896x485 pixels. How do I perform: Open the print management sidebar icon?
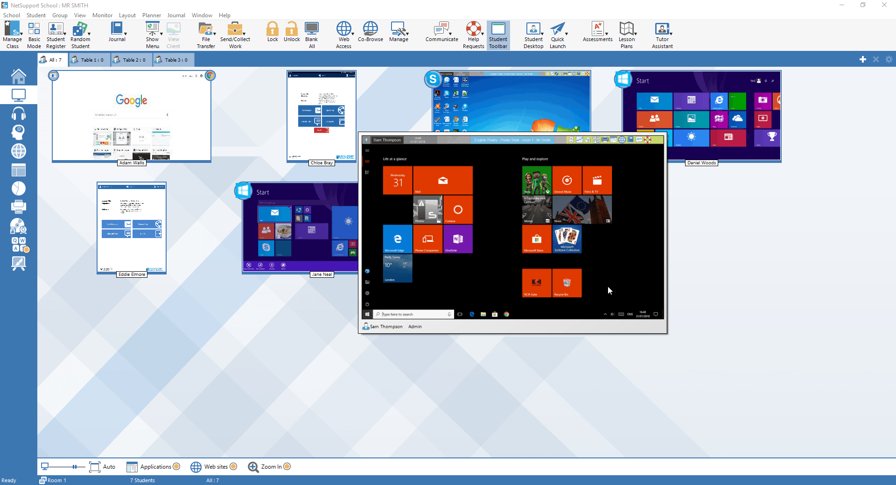[19, 206]
